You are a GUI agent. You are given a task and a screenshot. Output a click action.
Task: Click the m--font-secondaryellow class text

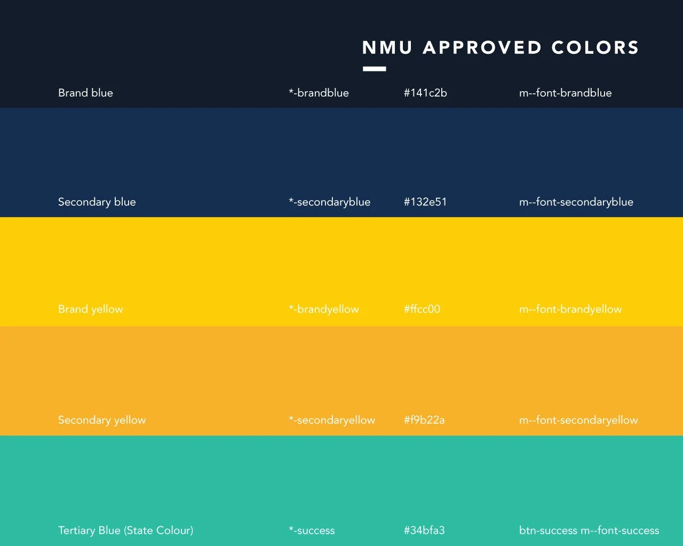coord(578,420)
